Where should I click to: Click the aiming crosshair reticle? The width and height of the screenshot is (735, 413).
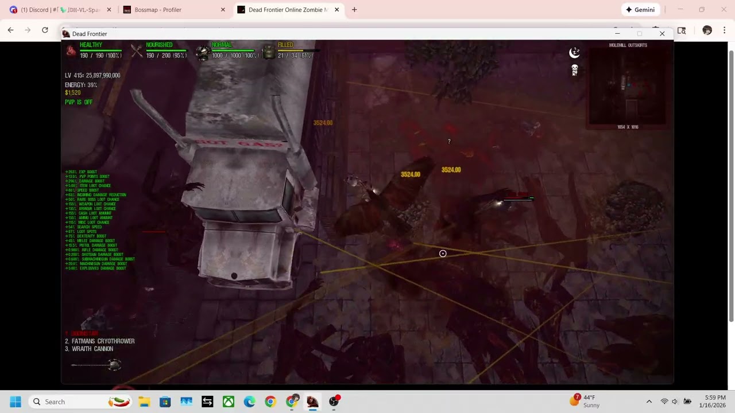coord(443,254)
